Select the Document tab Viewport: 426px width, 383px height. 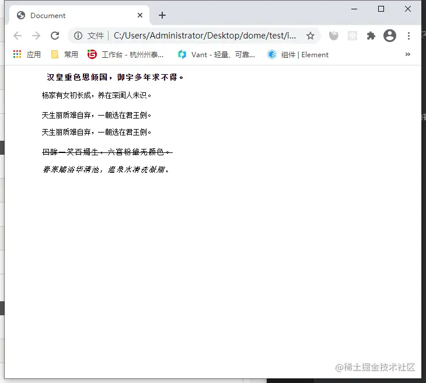coord(79,16)
